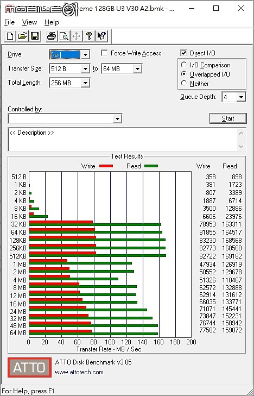Click the Write value 62914
Screen dimensions: 254x396
pyautogui.click(x=207, y=294)
